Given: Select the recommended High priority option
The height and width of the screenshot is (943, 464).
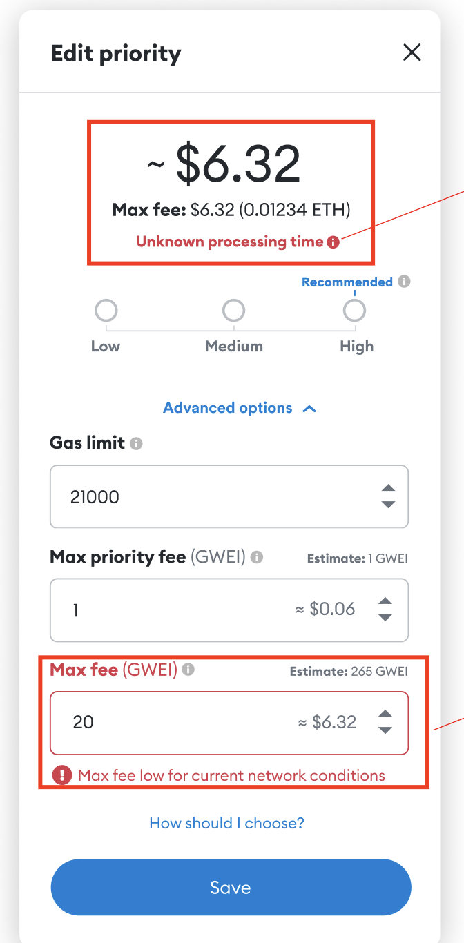Looking at the screenshot, I should 354,310.
